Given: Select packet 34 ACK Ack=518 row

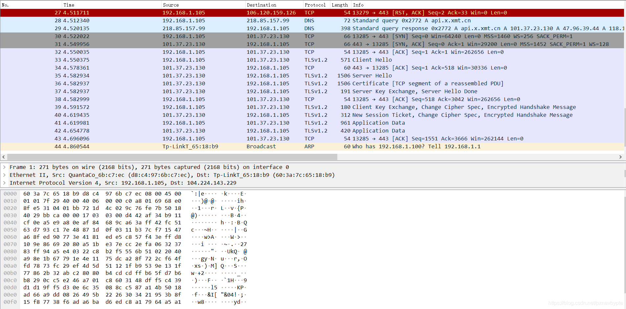Looking at the screenshot, I should [312, 68].
